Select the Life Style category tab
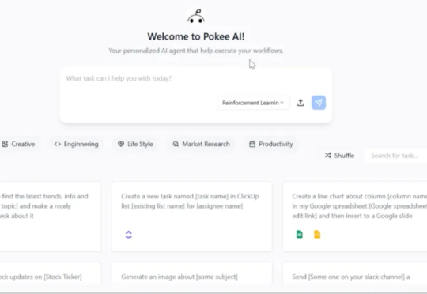Image resolution: width=427 pixels, height=294 pixels. click(136, 144)
